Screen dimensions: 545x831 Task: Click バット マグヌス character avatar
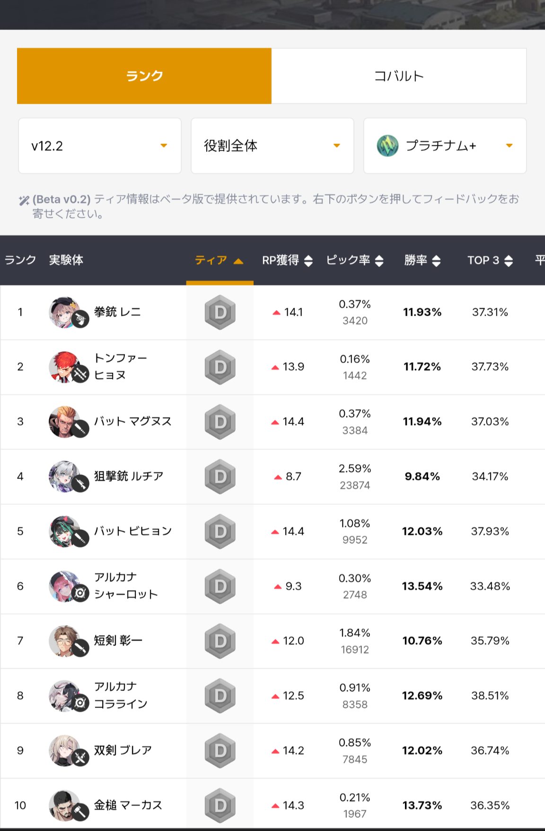tap(65, 422)
